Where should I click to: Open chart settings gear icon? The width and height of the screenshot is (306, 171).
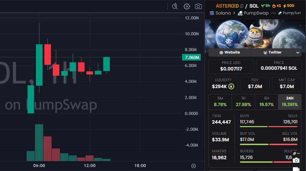(187, 7)
